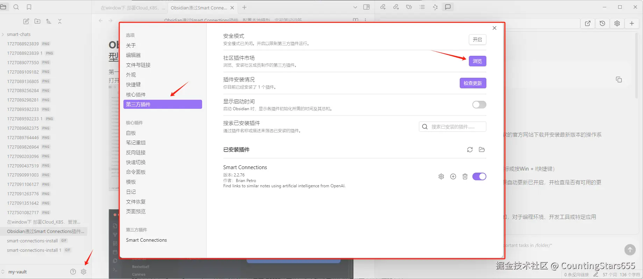Close the Obsidian通过Smart Conne... tab
Viewport: 643px width, 279px height.
coord(232,7)
